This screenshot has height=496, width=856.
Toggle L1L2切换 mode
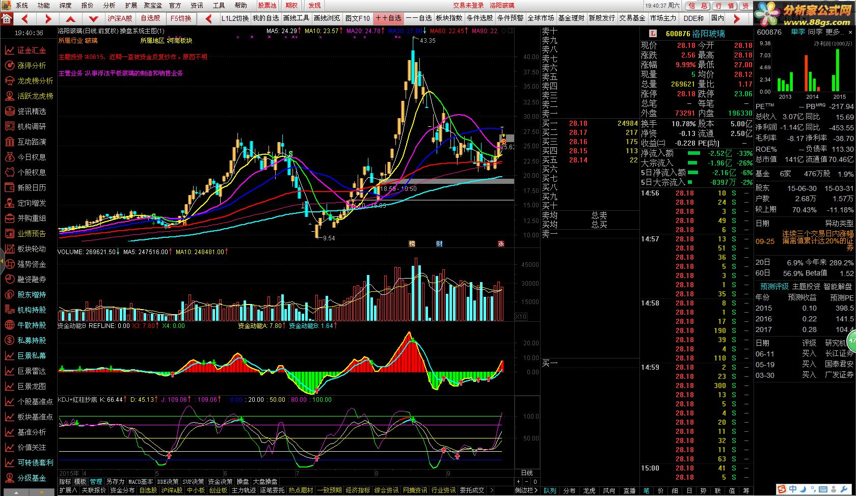coord(235,18)
